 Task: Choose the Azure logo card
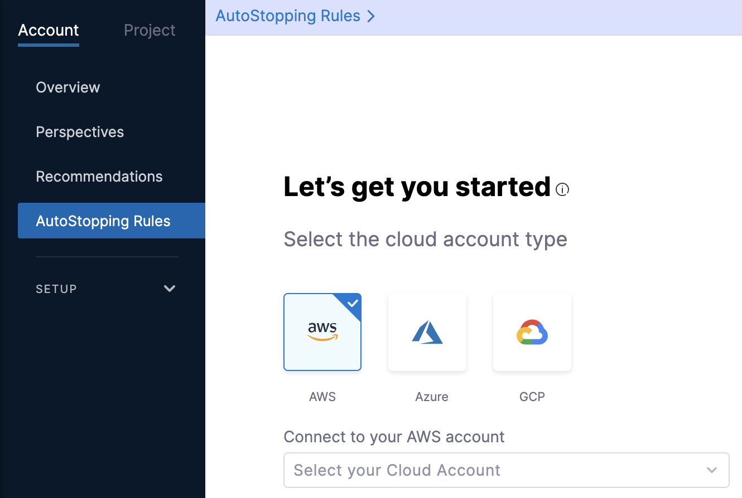[427, 332]
